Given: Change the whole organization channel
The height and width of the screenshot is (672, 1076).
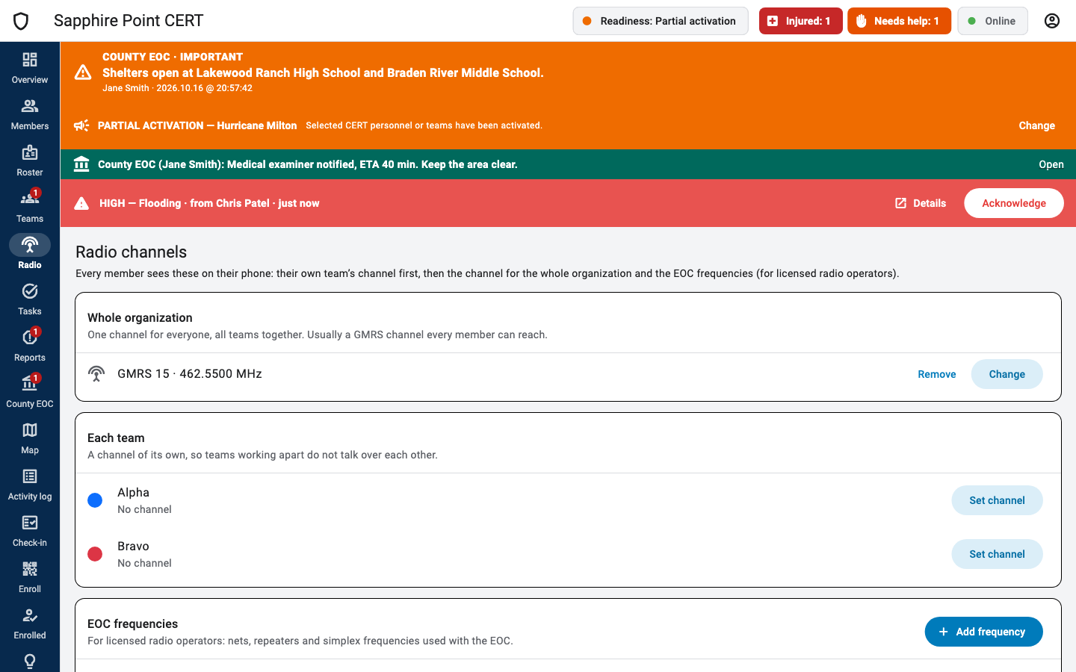Looking at the screenshot, I should tap(1007, 374).
